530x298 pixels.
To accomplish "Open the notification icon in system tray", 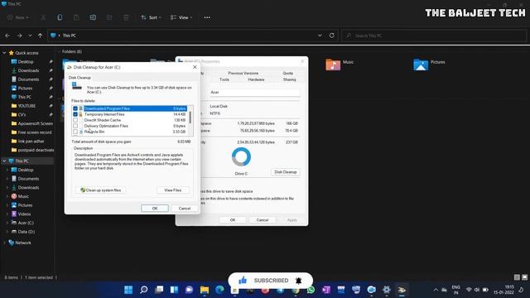I will 521,290.
